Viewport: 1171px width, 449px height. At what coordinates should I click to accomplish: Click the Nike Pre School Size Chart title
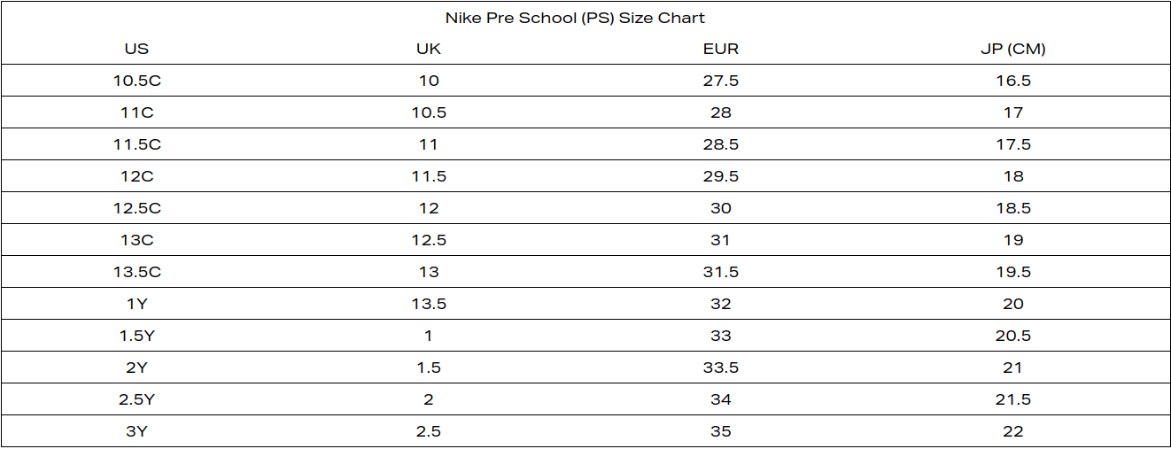pos(575,18)
